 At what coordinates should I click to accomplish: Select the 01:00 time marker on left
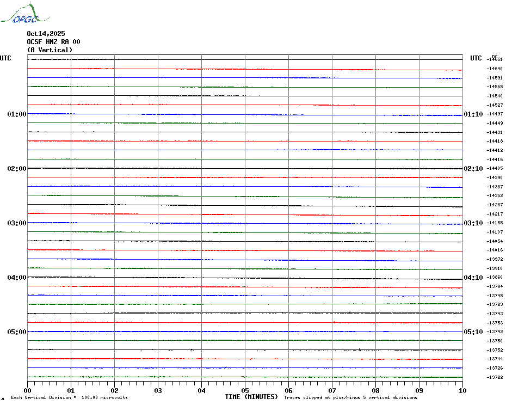pos(17,114)
